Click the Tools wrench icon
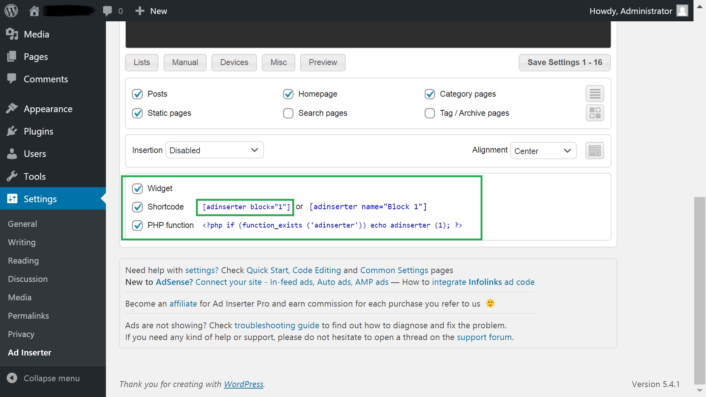706x397 pixels. coord(12,176)
